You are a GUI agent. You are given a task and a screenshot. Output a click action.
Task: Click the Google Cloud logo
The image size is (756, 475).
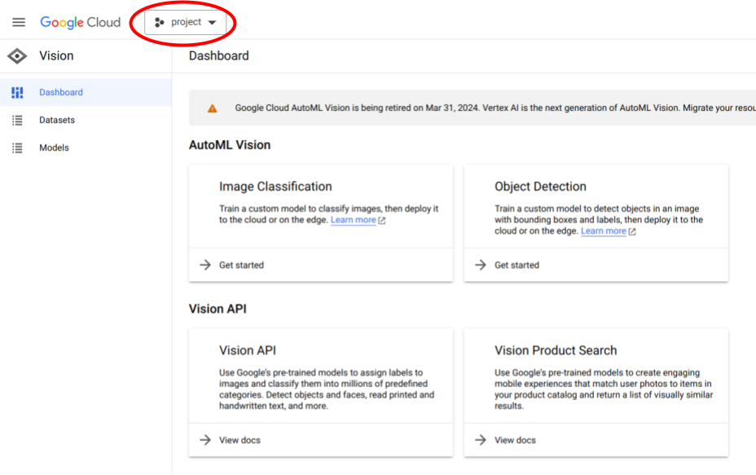pyautogui.click(x=80, y=22)
